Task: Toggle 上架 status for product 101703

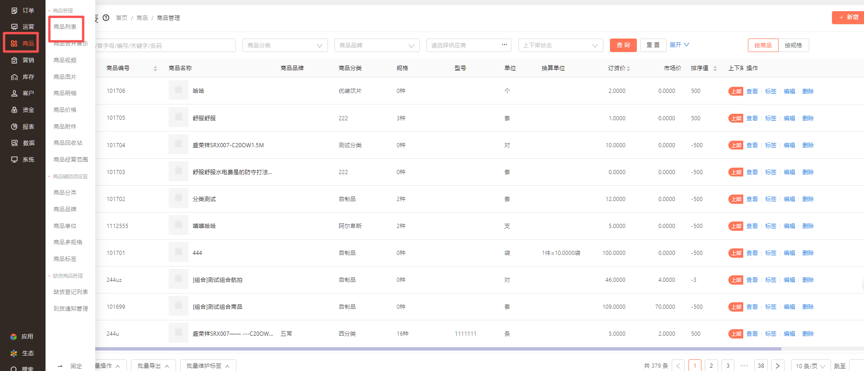Action: pos(736,172)
